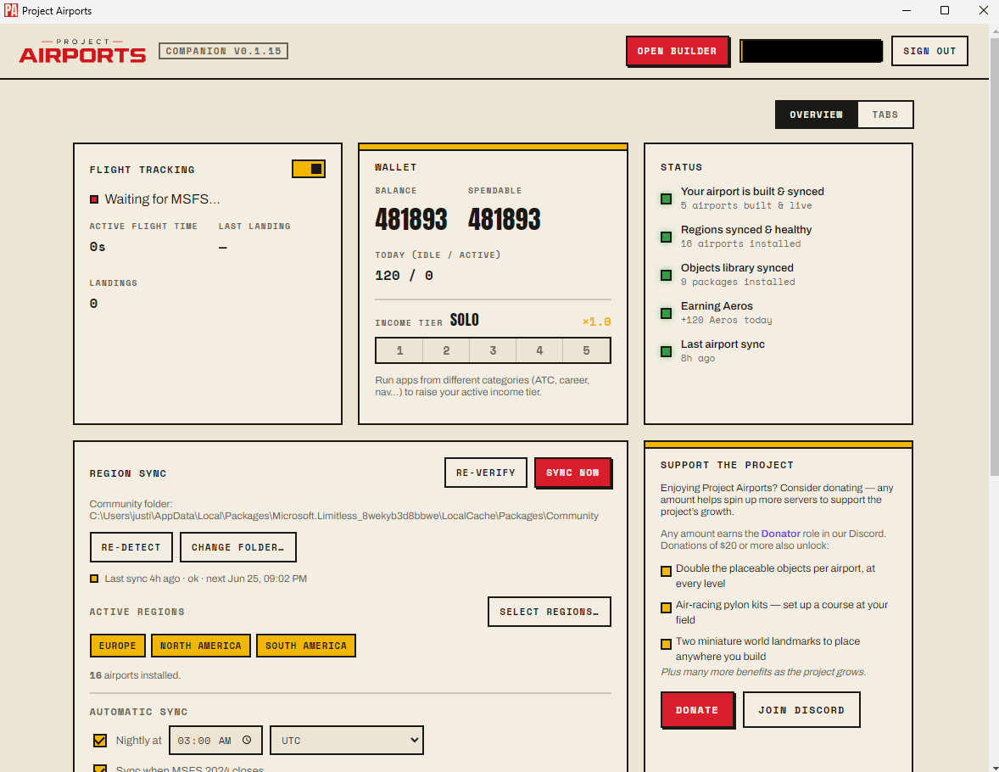
Task: Click yellow bullet for Two miniature world landmarks
Action: pos(666,644)
